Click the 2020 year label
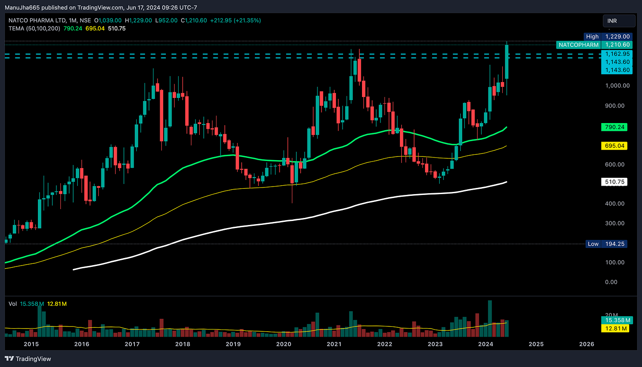This screenshot has height=367, width=642. (284, 344)
